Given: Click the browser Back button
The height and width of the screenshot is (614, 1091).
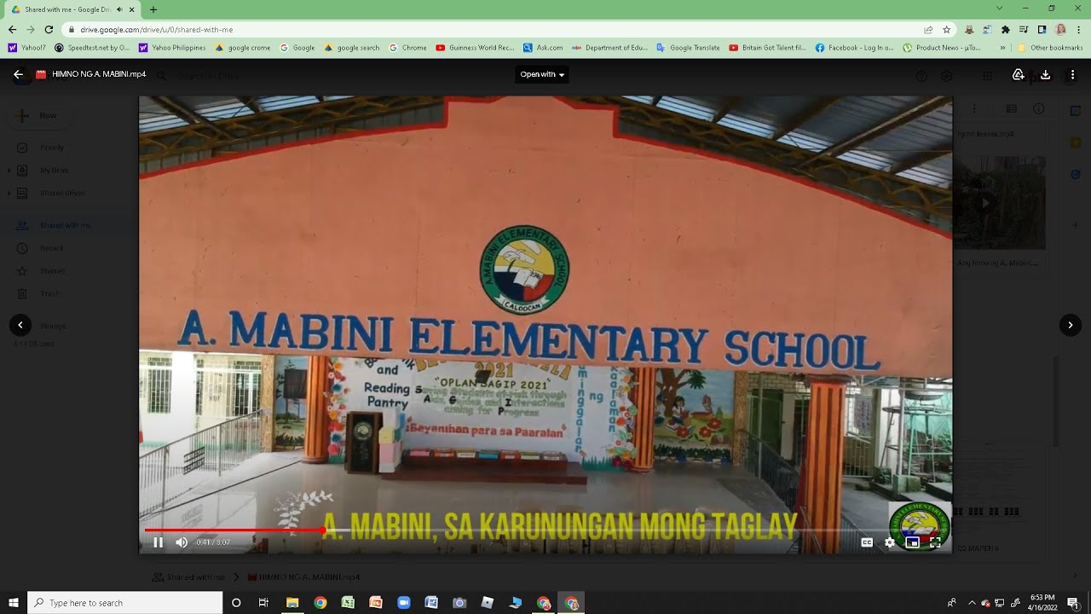Looking at the screenshot, I should coord(12,29).
